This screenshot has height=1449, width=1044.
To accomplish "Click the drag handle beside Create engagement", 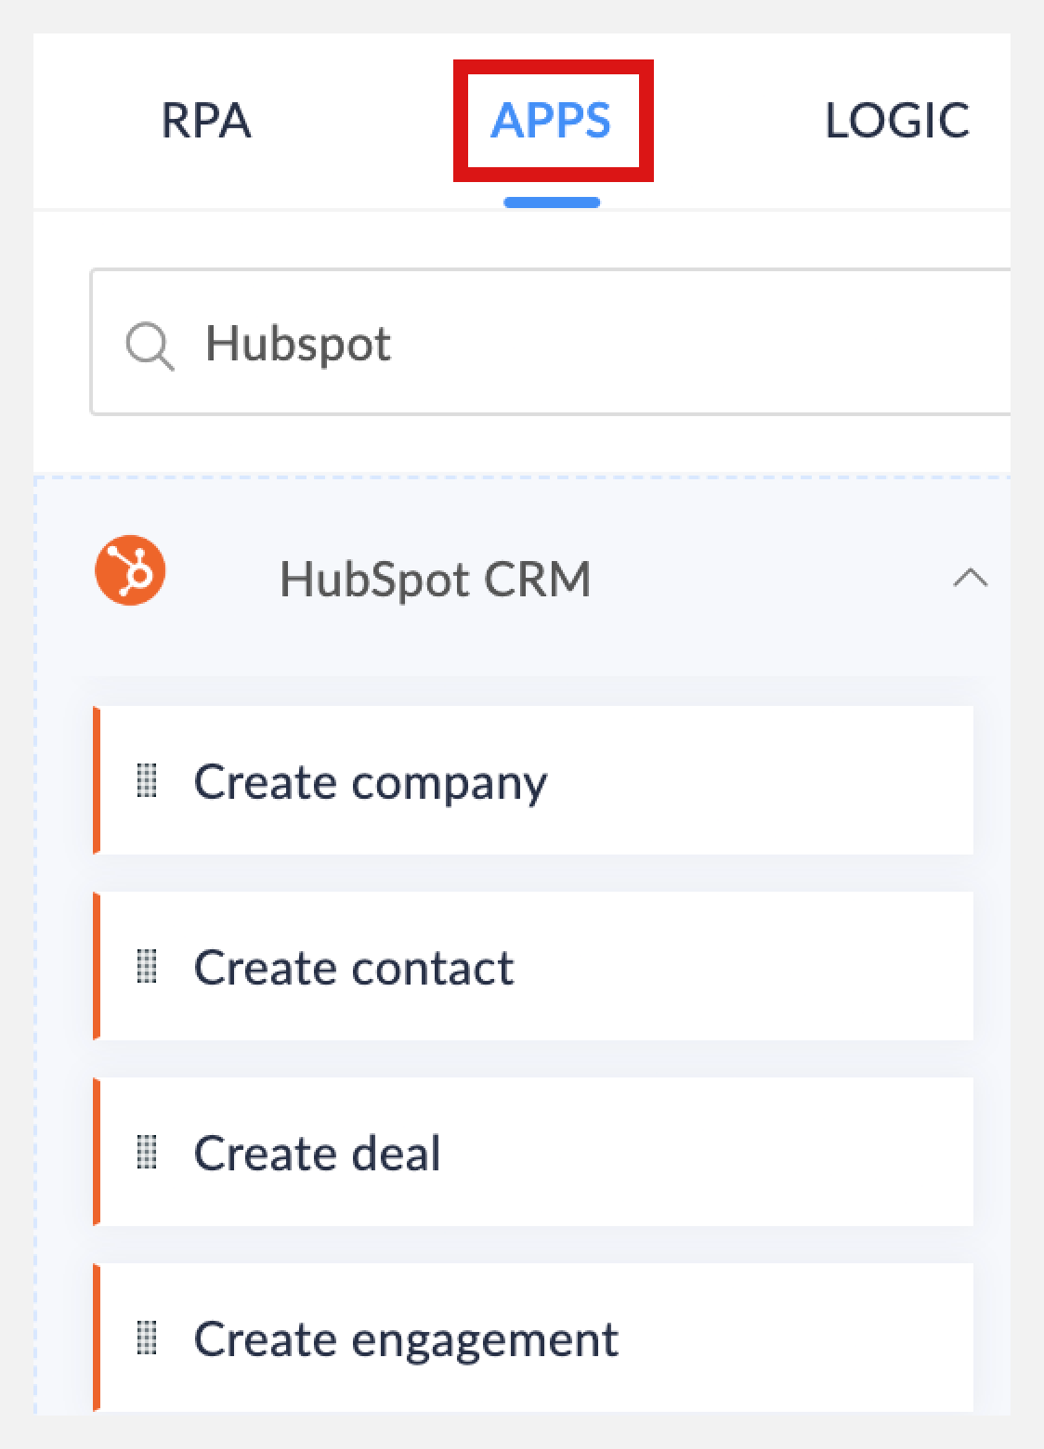I will [149, 1338].
